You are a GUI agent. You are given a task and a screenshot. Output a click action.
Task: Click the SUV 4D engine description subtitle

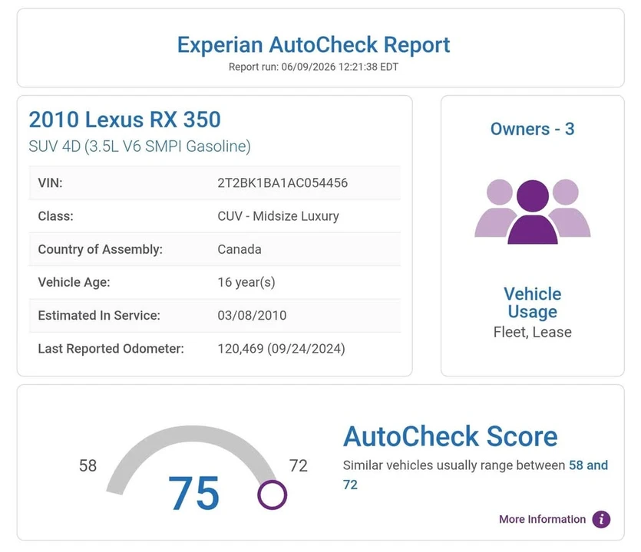140,146
